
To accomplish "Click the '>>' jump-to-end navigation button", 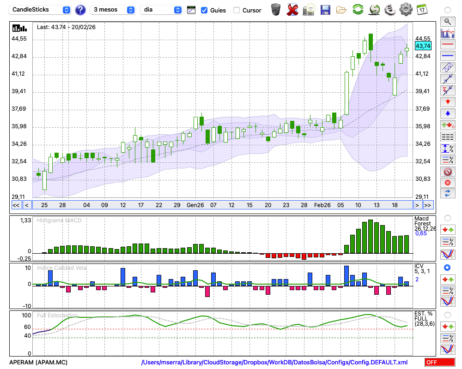I will point(428,205).
